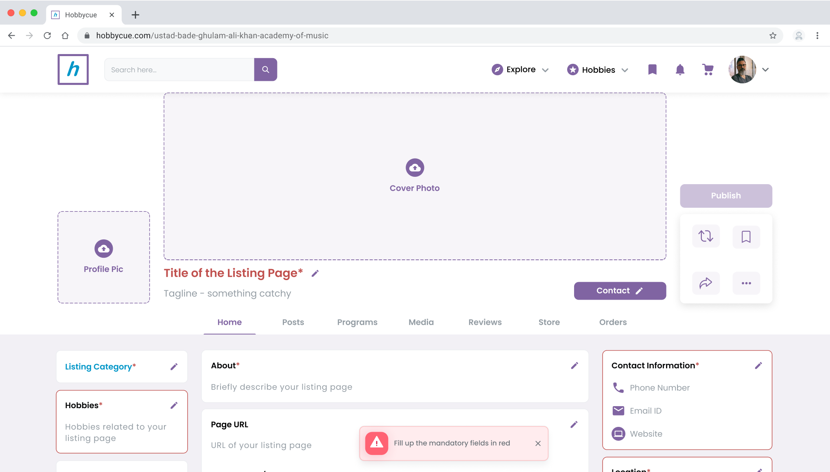Open saved bookmarks in the top navigation
830x472 pixels.
click(652, 70)
